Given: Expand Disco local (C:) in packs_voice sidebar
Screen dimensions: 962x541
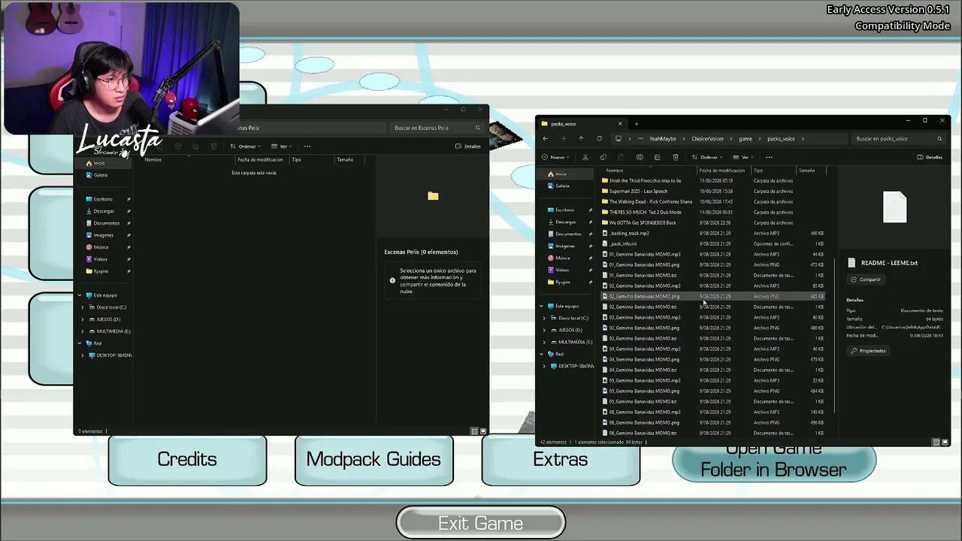Looking at the screenshot, I should click(x=544, y=318).
